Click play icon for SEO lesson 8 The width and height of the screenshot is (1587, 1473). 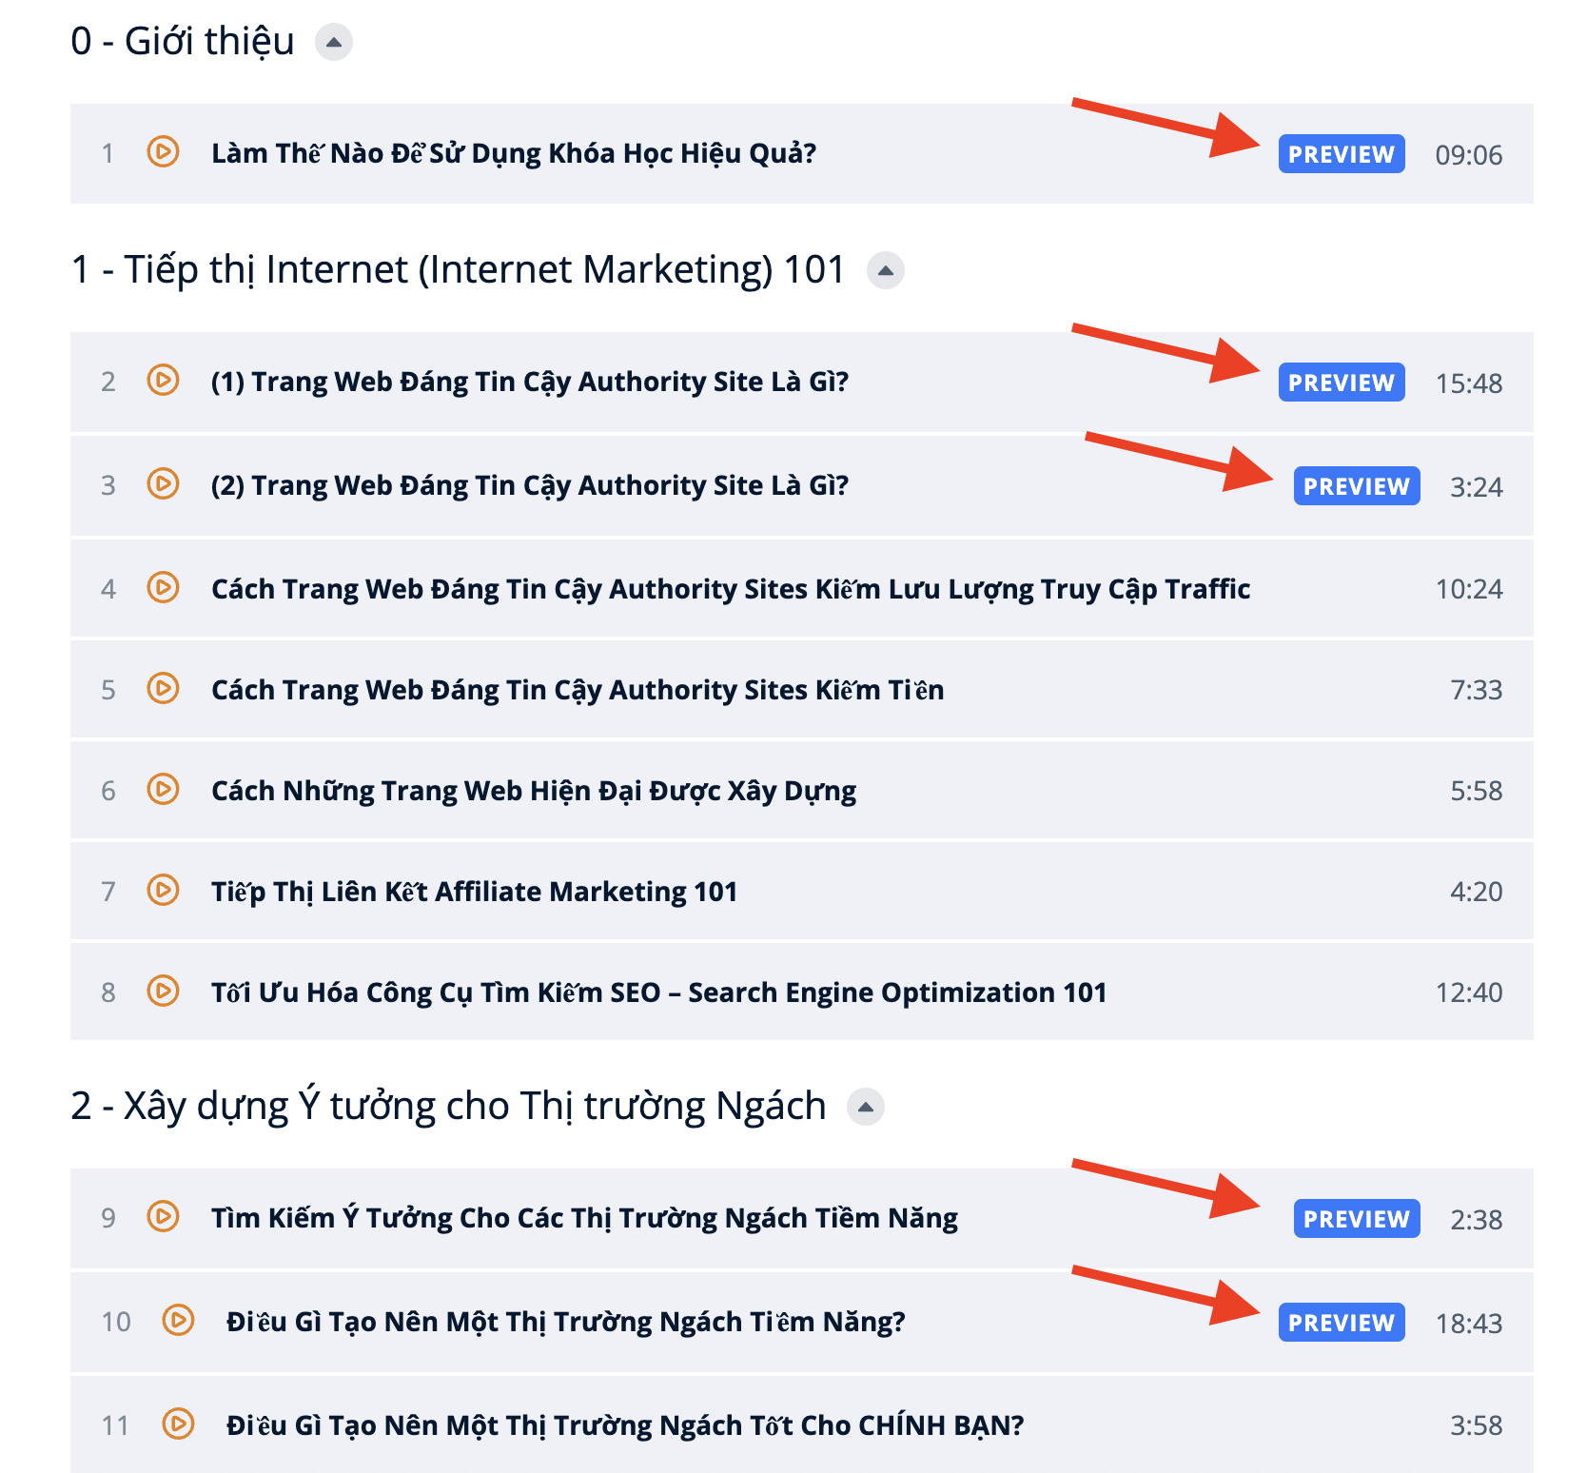coord(163,992)
